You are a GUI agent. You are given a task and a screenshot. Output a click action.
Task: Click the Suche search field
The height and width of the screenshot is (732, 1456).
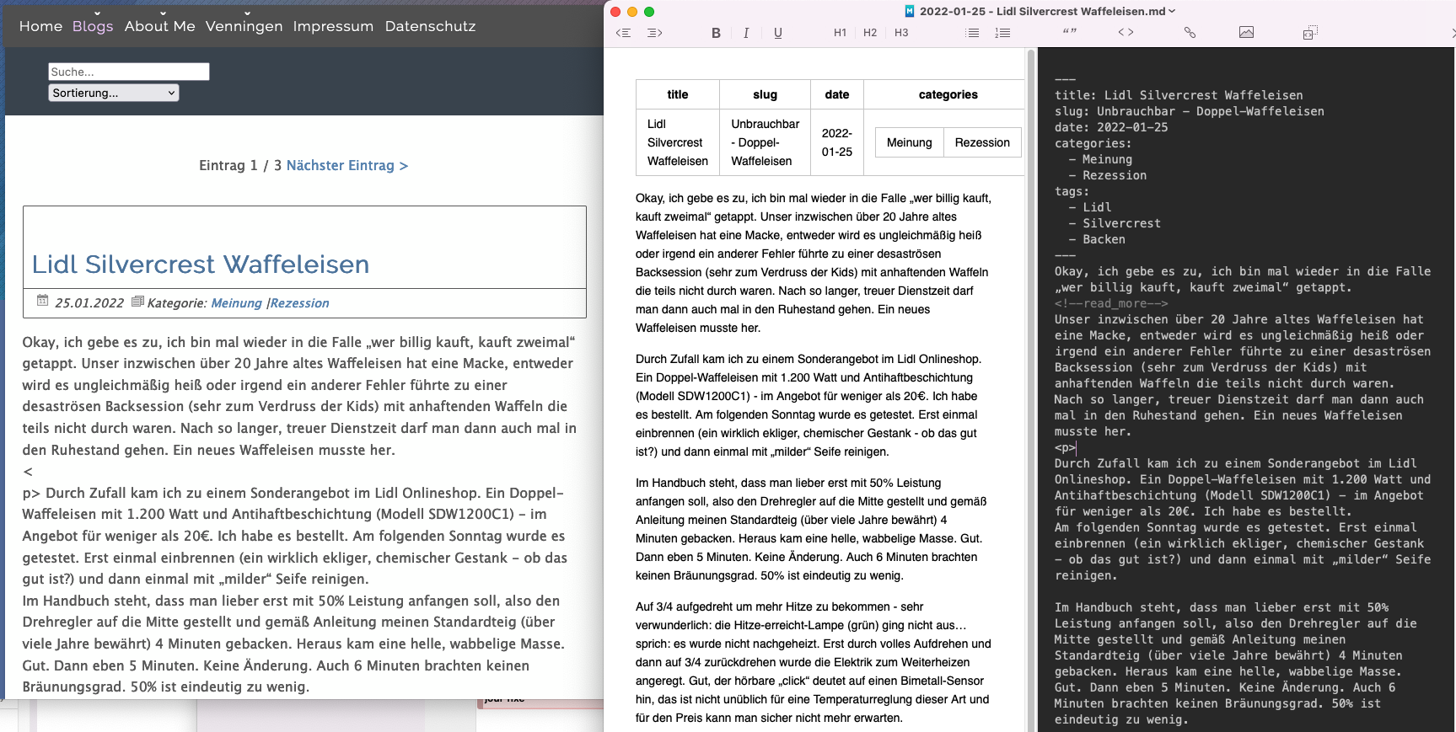(x=128, y=72)
